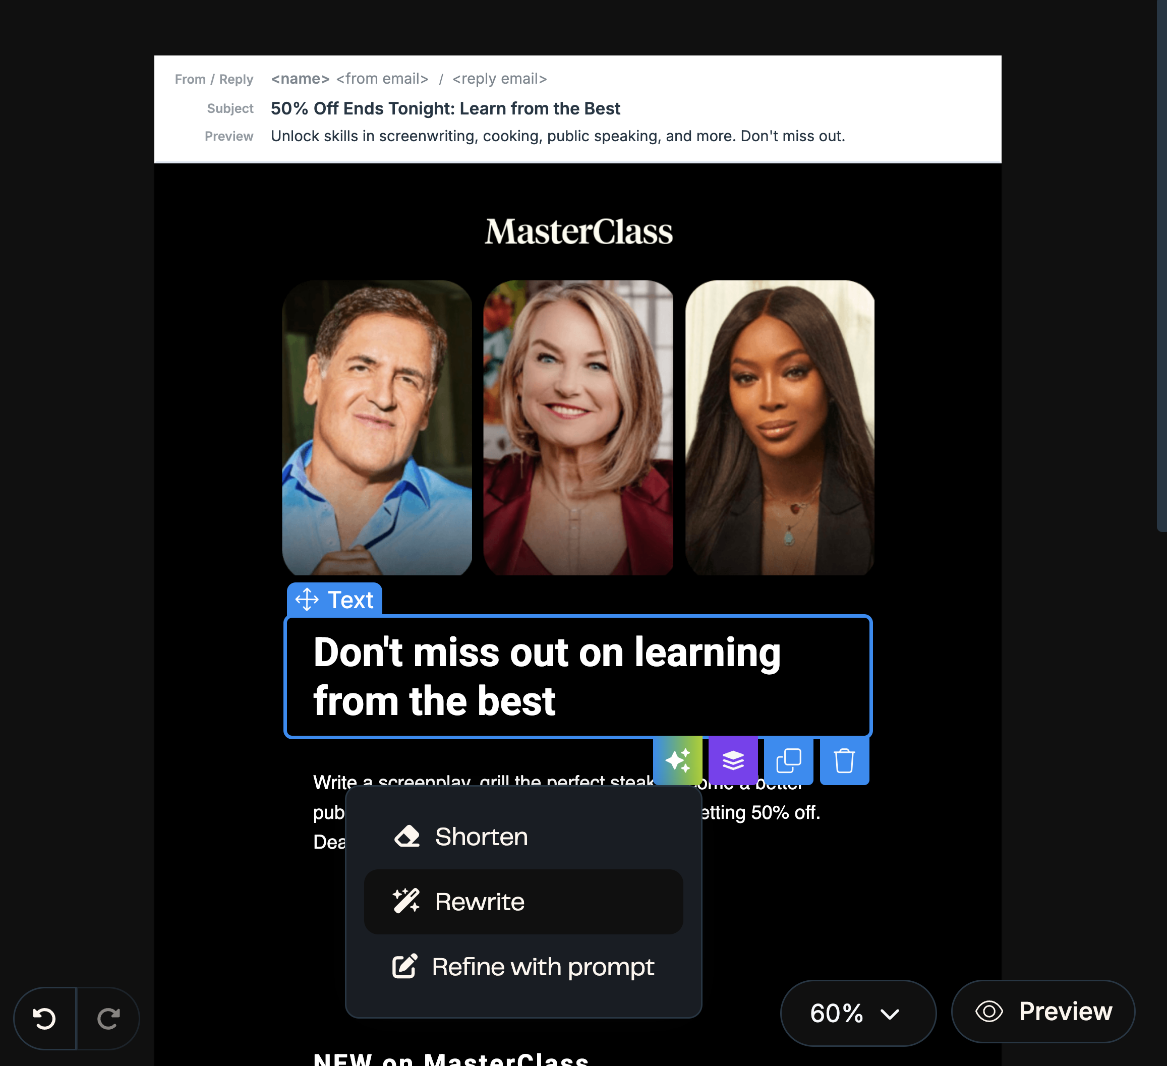Select Refine with prompt option

point(523,967)
